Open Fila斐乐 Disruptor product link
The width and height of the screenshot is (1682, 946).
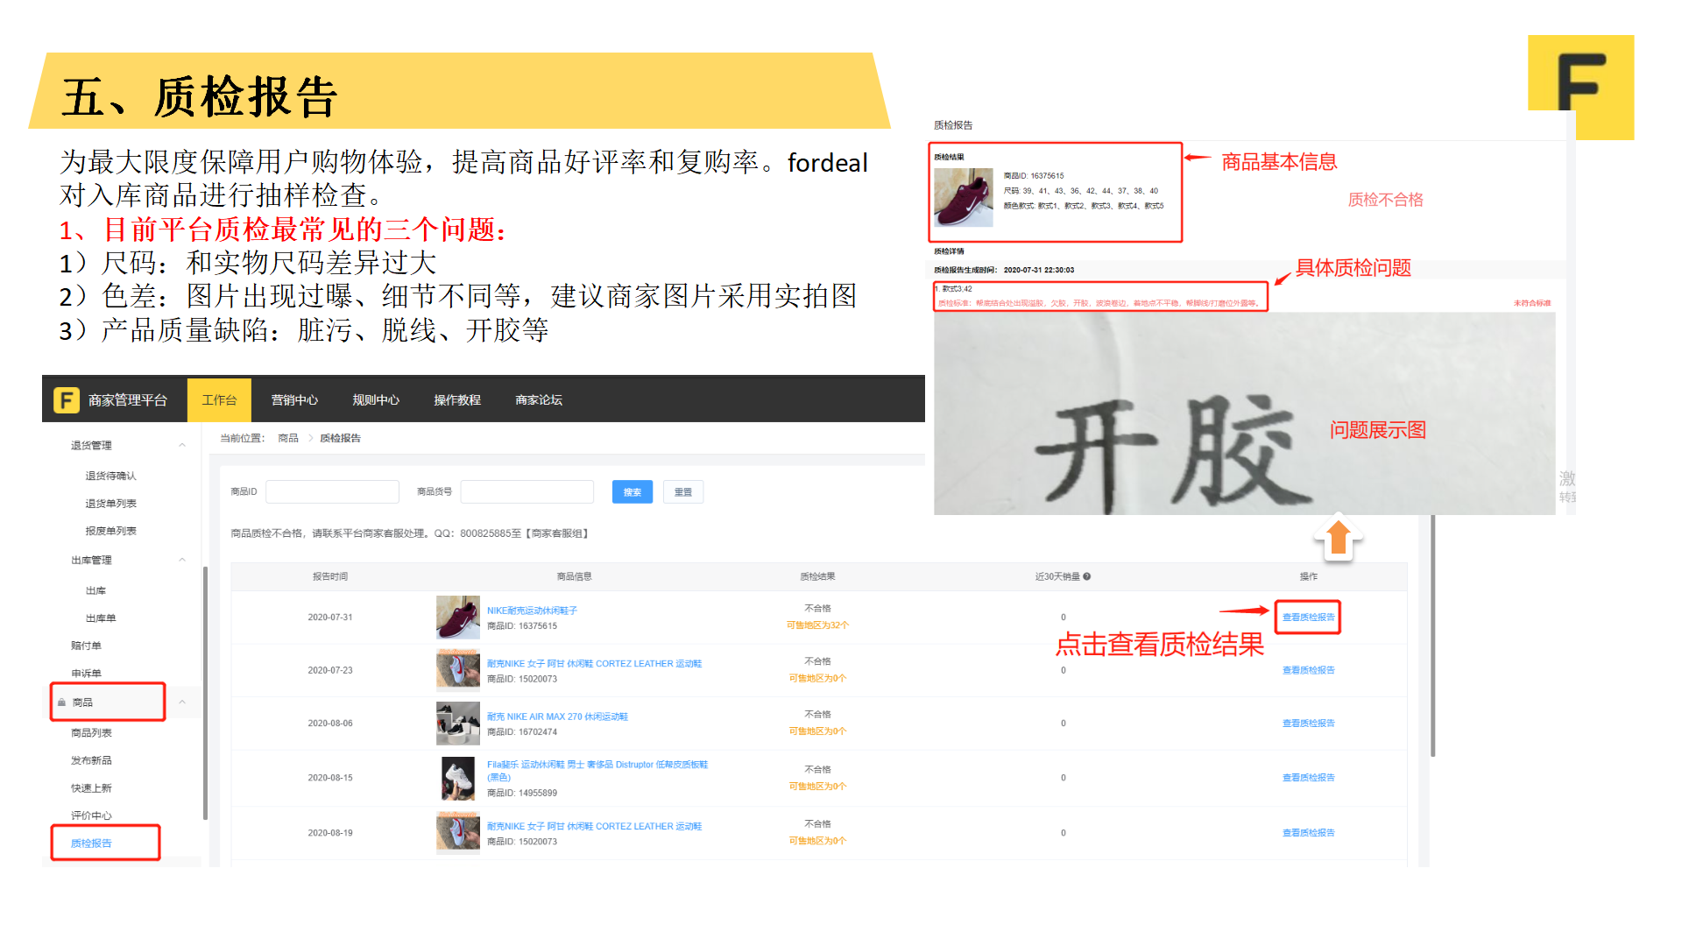tap(597, 771)
